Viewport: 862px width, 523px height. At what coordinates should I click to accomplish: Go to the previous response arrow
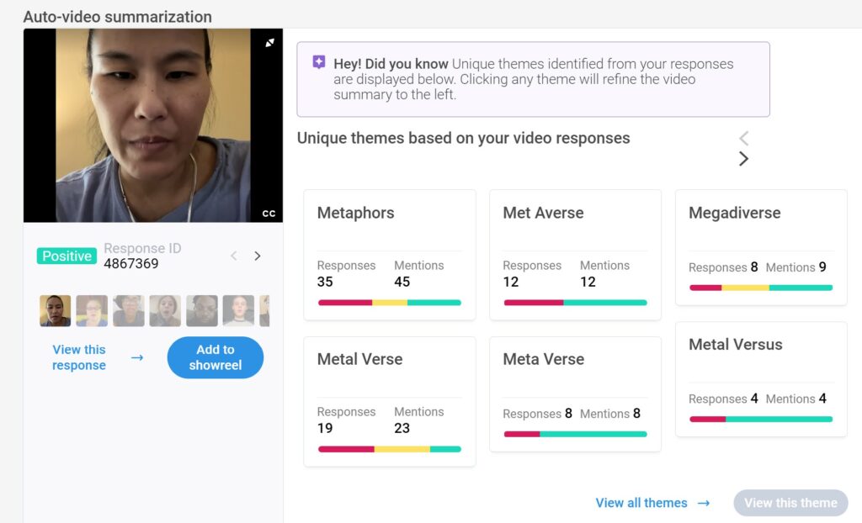[234, 256]
